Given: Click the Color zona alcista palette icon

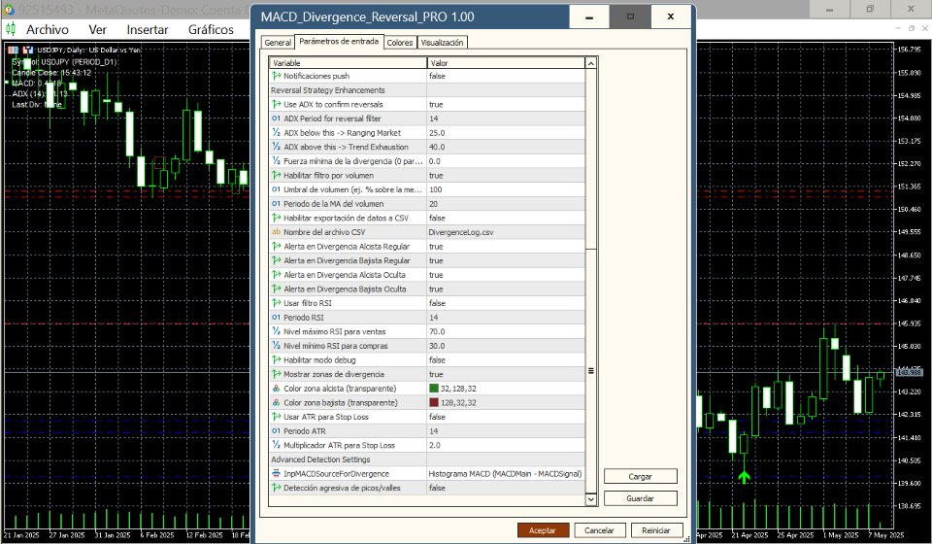Looking at the screenshot, I should click(x=276, y=389).
